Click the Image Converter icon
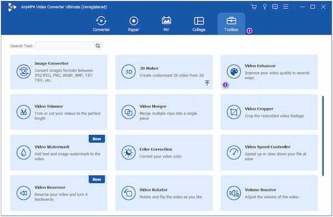 click(x=23, y=72)
